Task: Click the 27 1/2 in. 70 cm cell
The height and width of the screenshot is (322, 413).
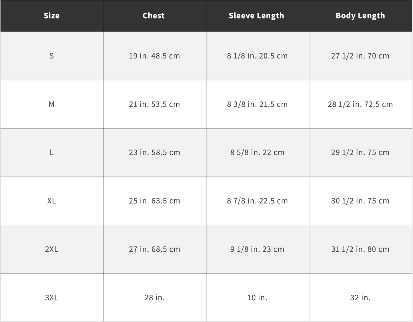Action: (x=360, y=56)
